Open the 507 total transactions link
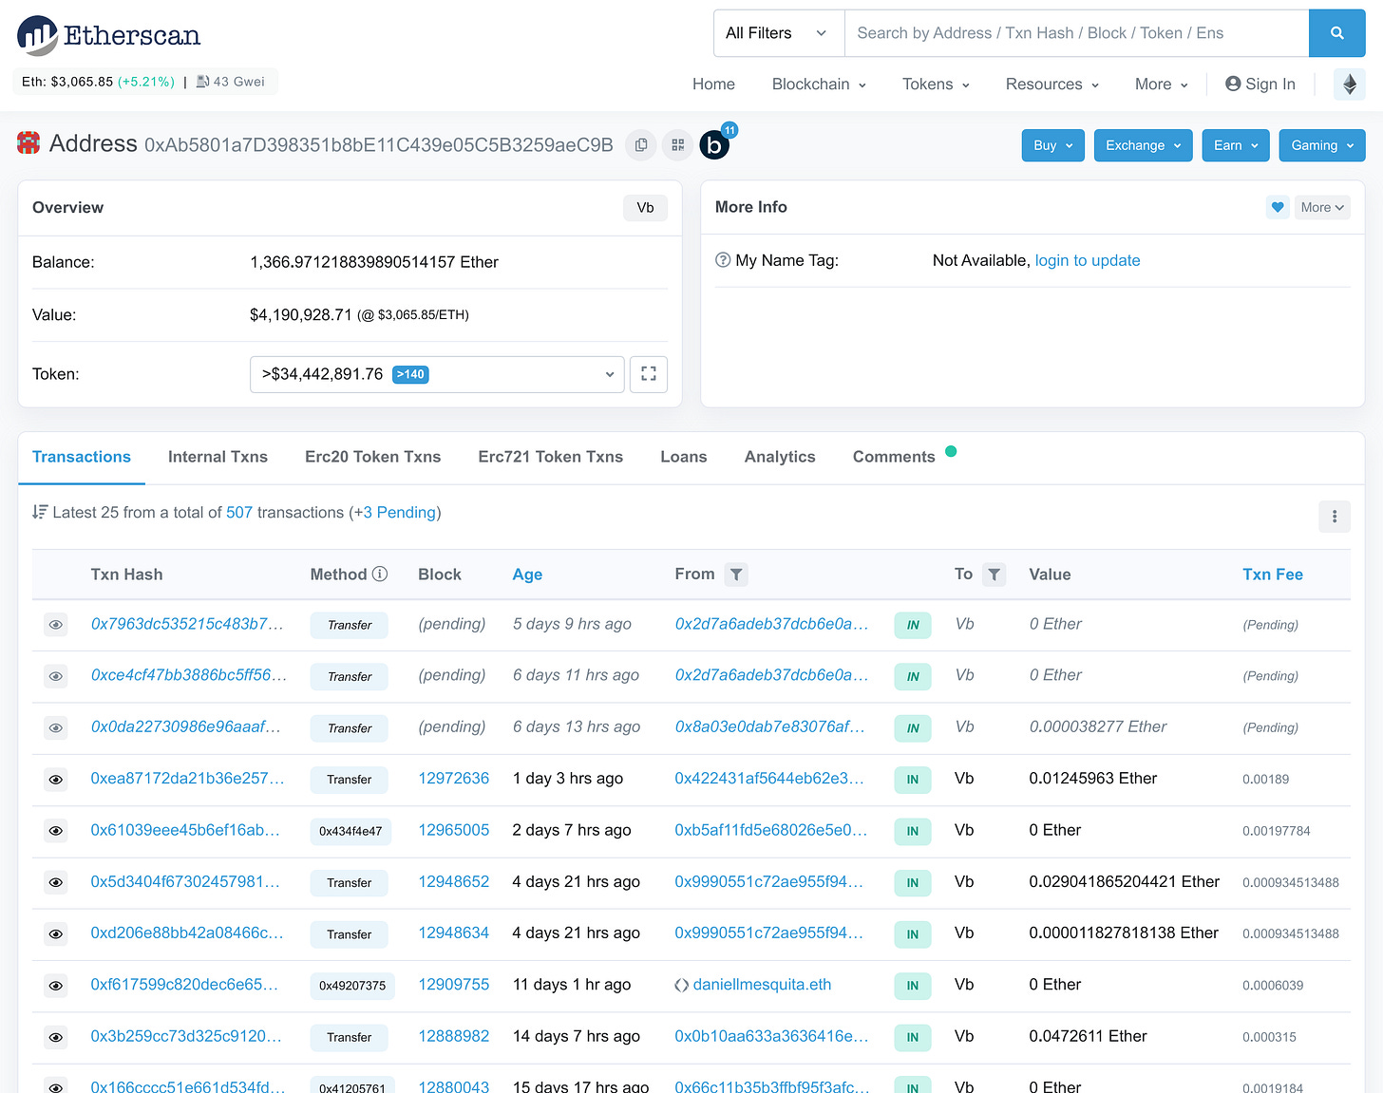Screen dimensions: 1383x1093 (x=239, y=512)
